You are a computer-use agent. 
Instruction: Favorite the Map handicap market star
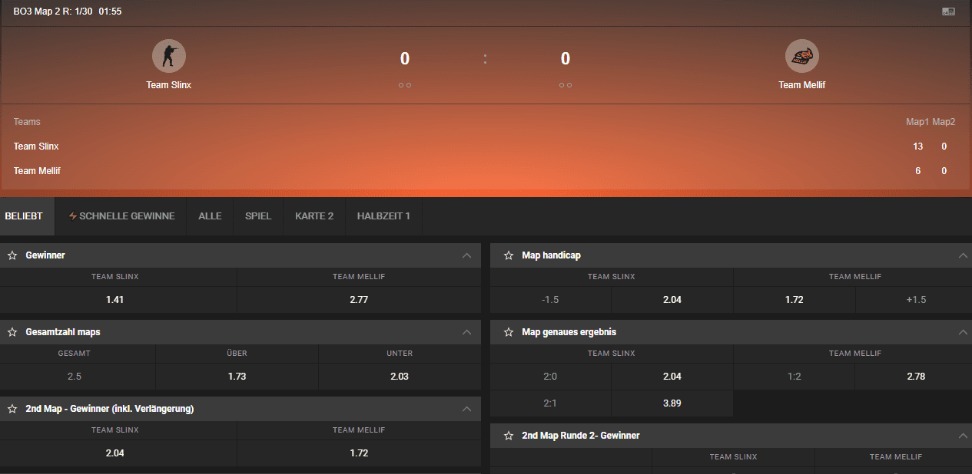point(509,255)
